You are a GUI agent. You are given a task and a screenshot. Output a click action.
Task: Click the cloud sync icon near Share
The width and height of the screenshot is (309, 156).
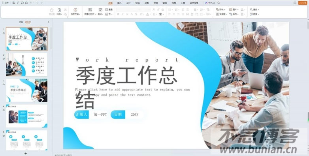click(295, 3)
